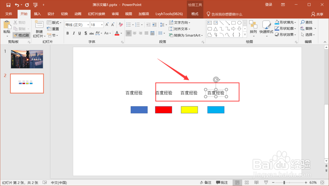
Task: Decrease font size icon
Action: coord(113,25)
